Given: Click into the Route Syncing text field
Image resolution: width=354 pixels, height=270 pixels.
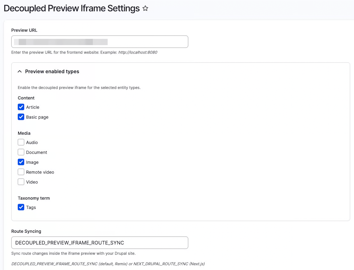Looking at the screenshot, I should [100, 243].
